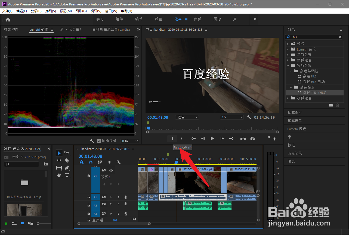Image resolution: width=349 pixels, height=235 pixels.
Task: Open the bit depth dropdown 8 位
Action: [x=129, y=141]
